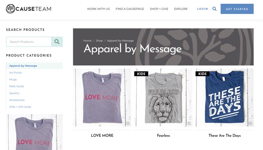Focus the Search Products input field
This screenshot has height=150, width=263.
(x=29, y=42)
